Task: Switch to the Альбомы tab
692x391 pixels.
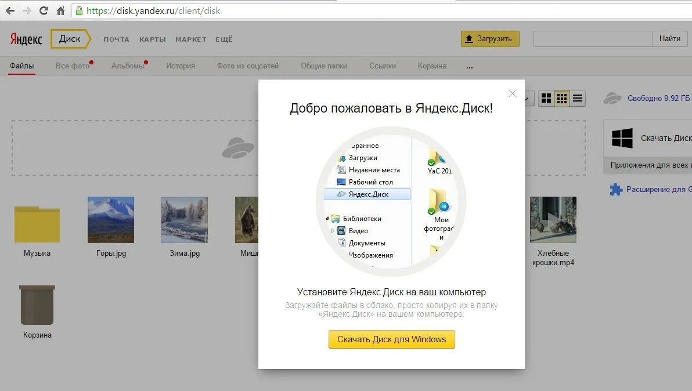Action: coord(128,66)
